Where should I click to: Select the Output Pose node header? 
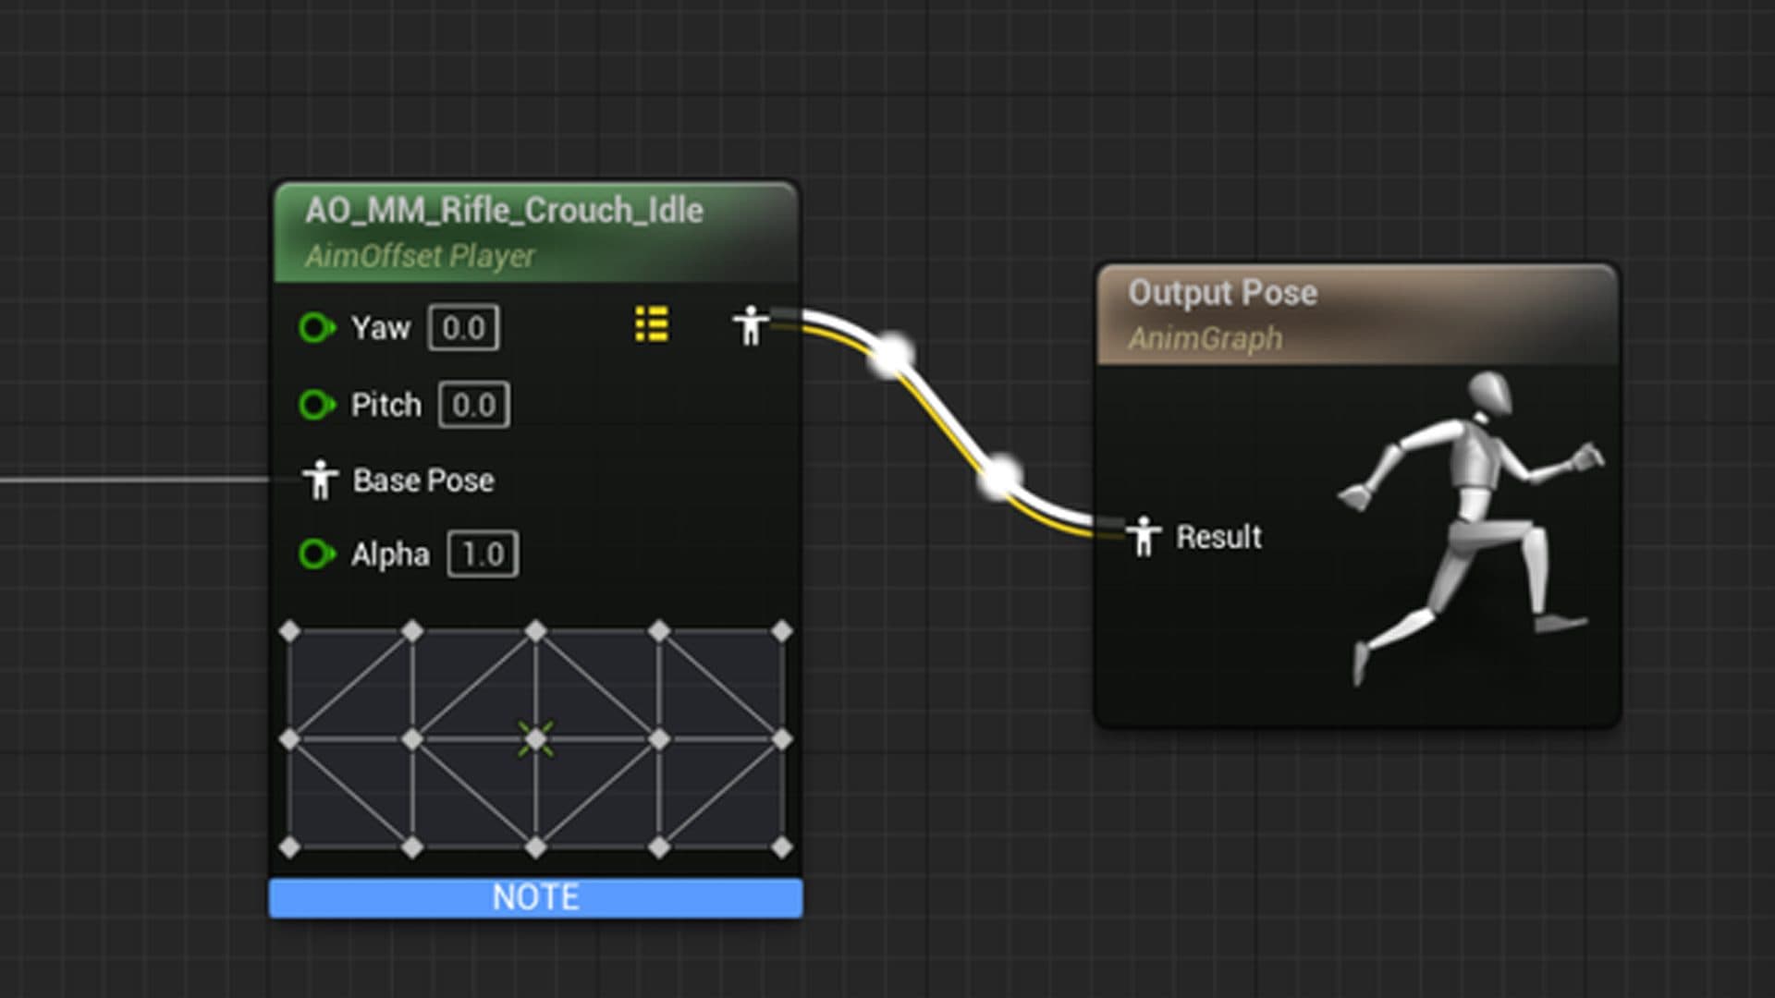coord(1357,314)
